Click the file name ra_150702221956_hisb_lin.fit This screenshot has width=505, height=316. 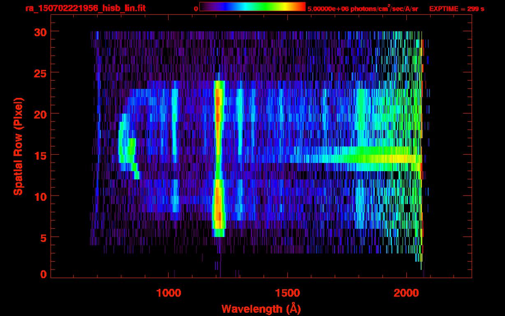[x=86, y=8]
